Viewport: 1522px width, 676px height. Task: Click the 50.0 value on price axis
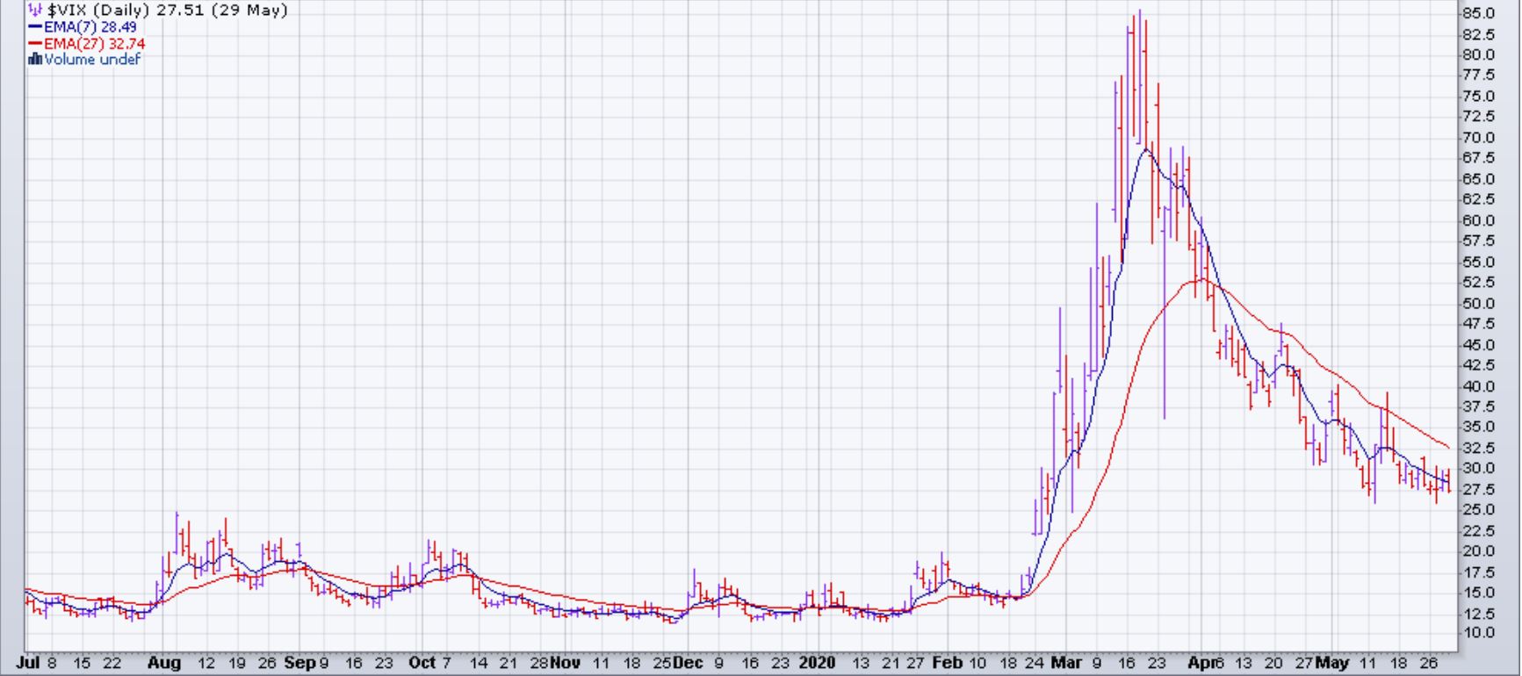click(1477, 303)
